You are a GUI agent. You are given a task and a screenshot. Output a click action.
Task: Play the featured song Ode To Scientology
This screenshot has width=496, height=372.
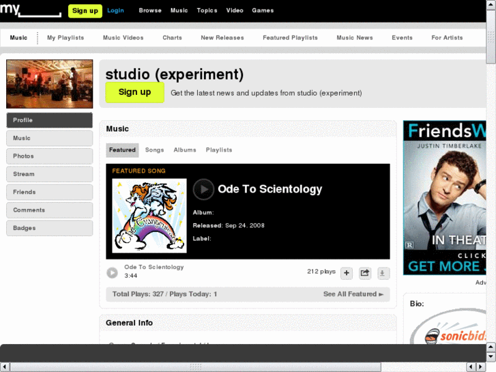tap(203, 189)
